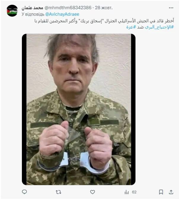
Task: Click the display name محمد عثمان
Action: tap(32, 8)
